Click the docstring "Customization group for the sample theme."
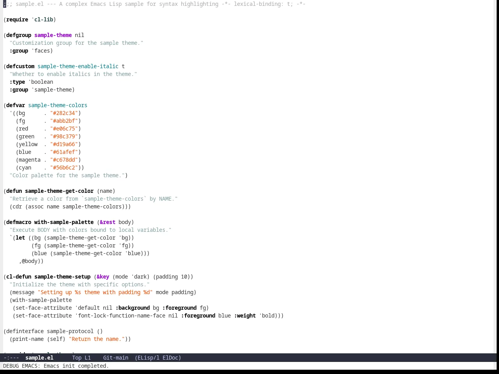 [x=76, y=43]
